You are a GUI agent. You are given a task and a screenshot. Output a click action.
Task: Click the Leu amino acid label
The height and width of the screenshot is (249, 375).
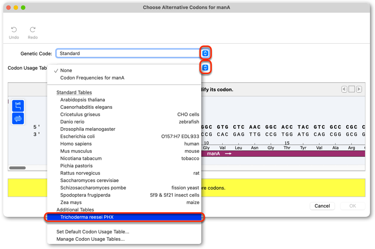(238, 148)
